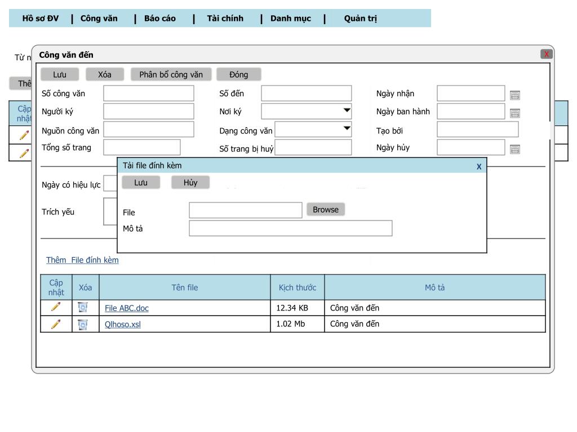Focus the Tổng số trang input field
The height and width of the screenshot is (432, 577).
tap(142, 147)
